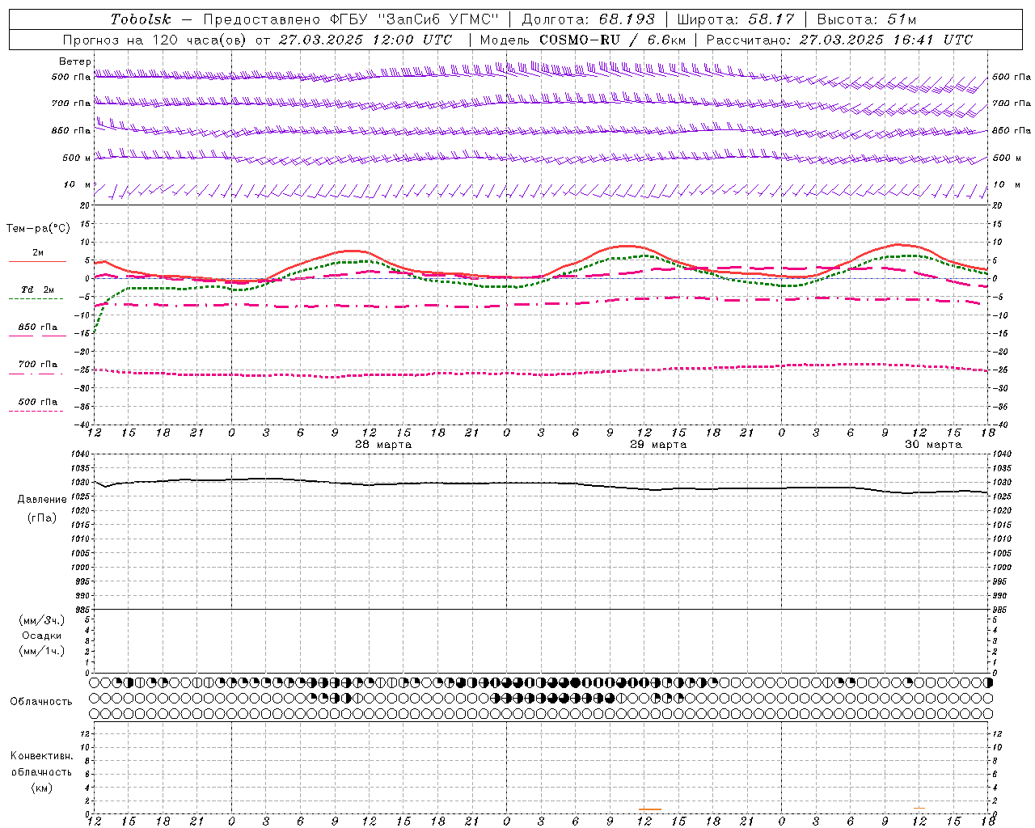
Task: Click the orange convective cloud marker
Action: click(650, 809)
